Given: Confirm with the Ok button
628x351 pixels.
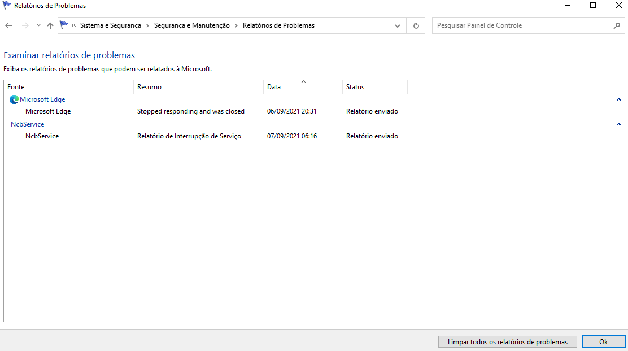Looking at the screenshot, I should tap(603, 342).
